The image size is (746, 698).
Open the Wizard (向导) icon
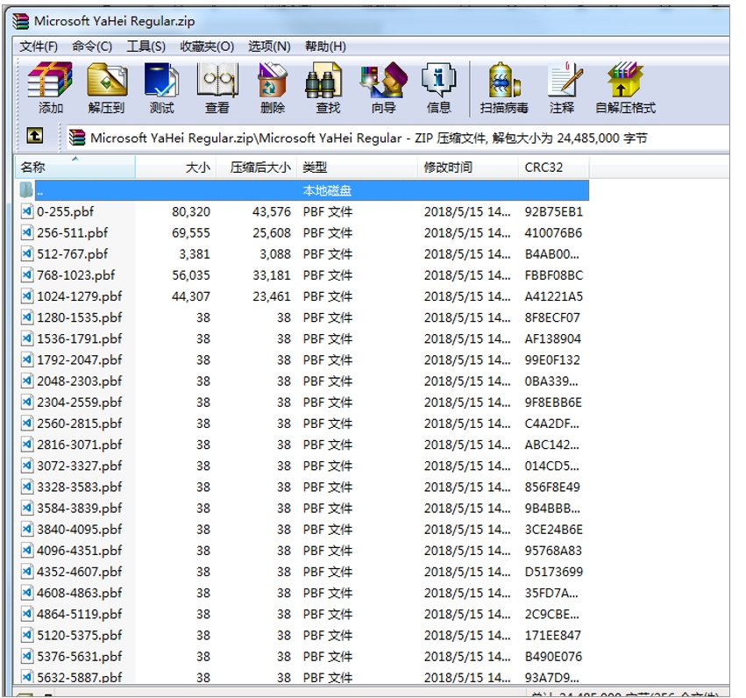coord(383,88)
